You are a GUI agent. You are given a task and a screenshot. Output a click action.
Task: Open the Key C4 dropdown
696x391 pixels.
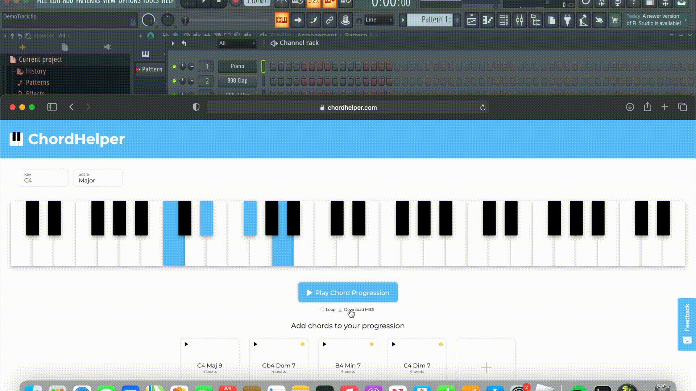43,178
